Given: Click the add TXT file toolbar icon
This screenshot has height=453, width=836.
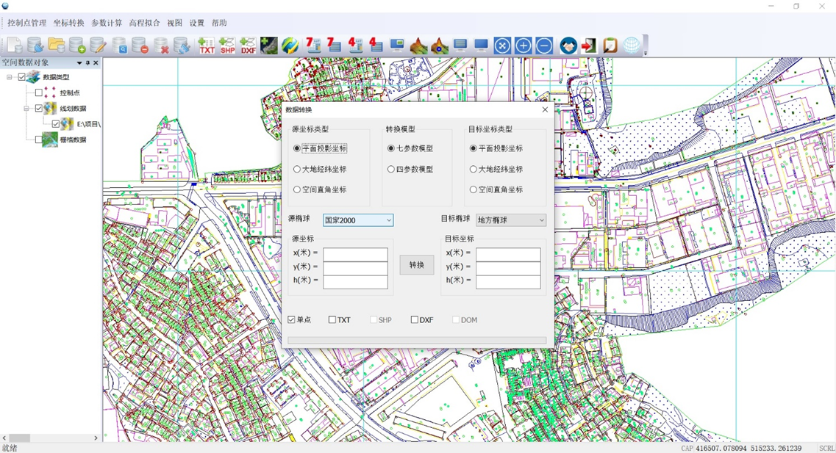Looking at the screenshot, I should point(207,46).
